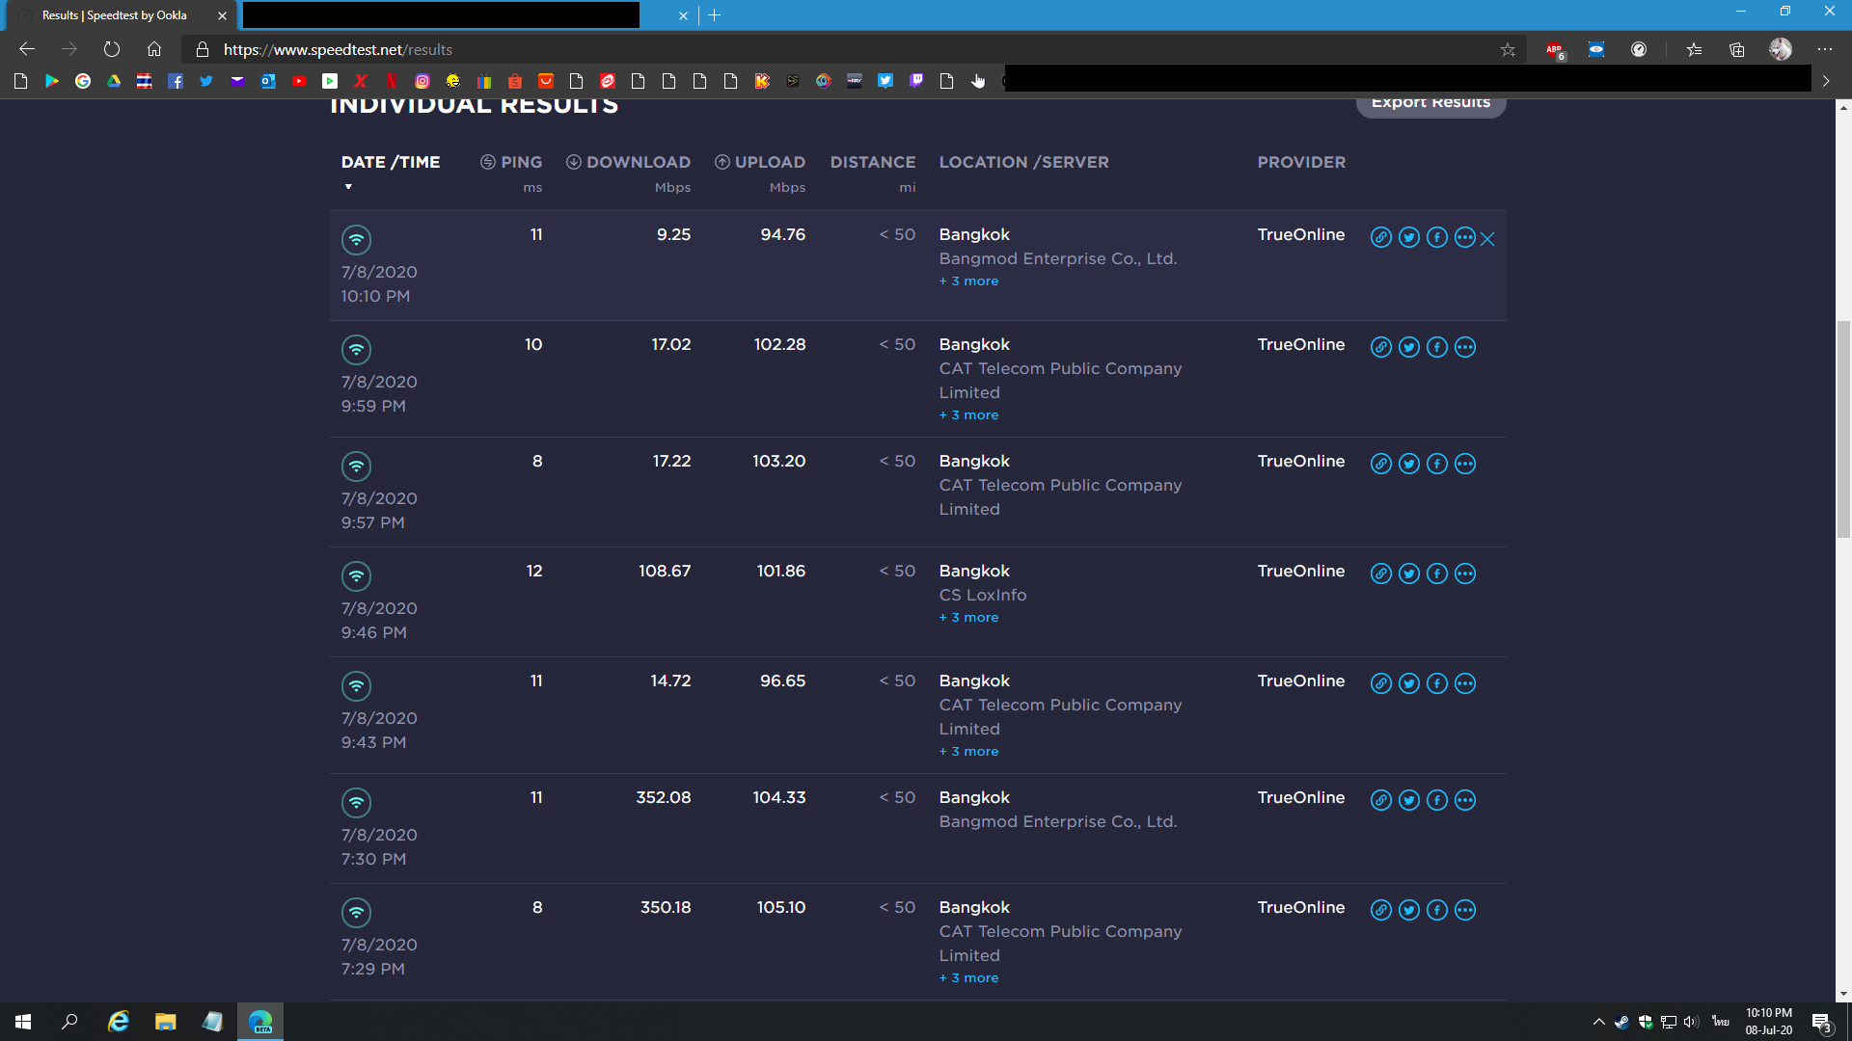
Task: Switch to Results Speedtest by Ookla tab
Action: [x=116, y=15]
